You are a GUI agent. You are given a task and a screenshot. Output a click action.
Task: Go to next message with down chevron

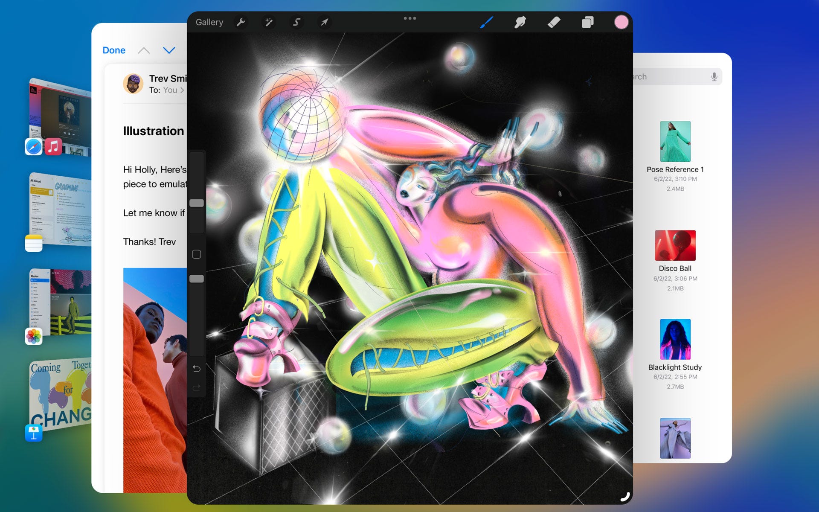169,50
